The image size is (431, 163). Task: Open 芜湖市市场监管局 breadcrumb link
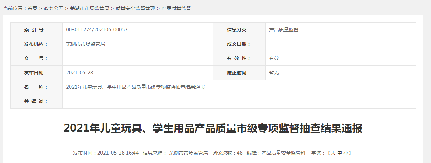point(90,8)
